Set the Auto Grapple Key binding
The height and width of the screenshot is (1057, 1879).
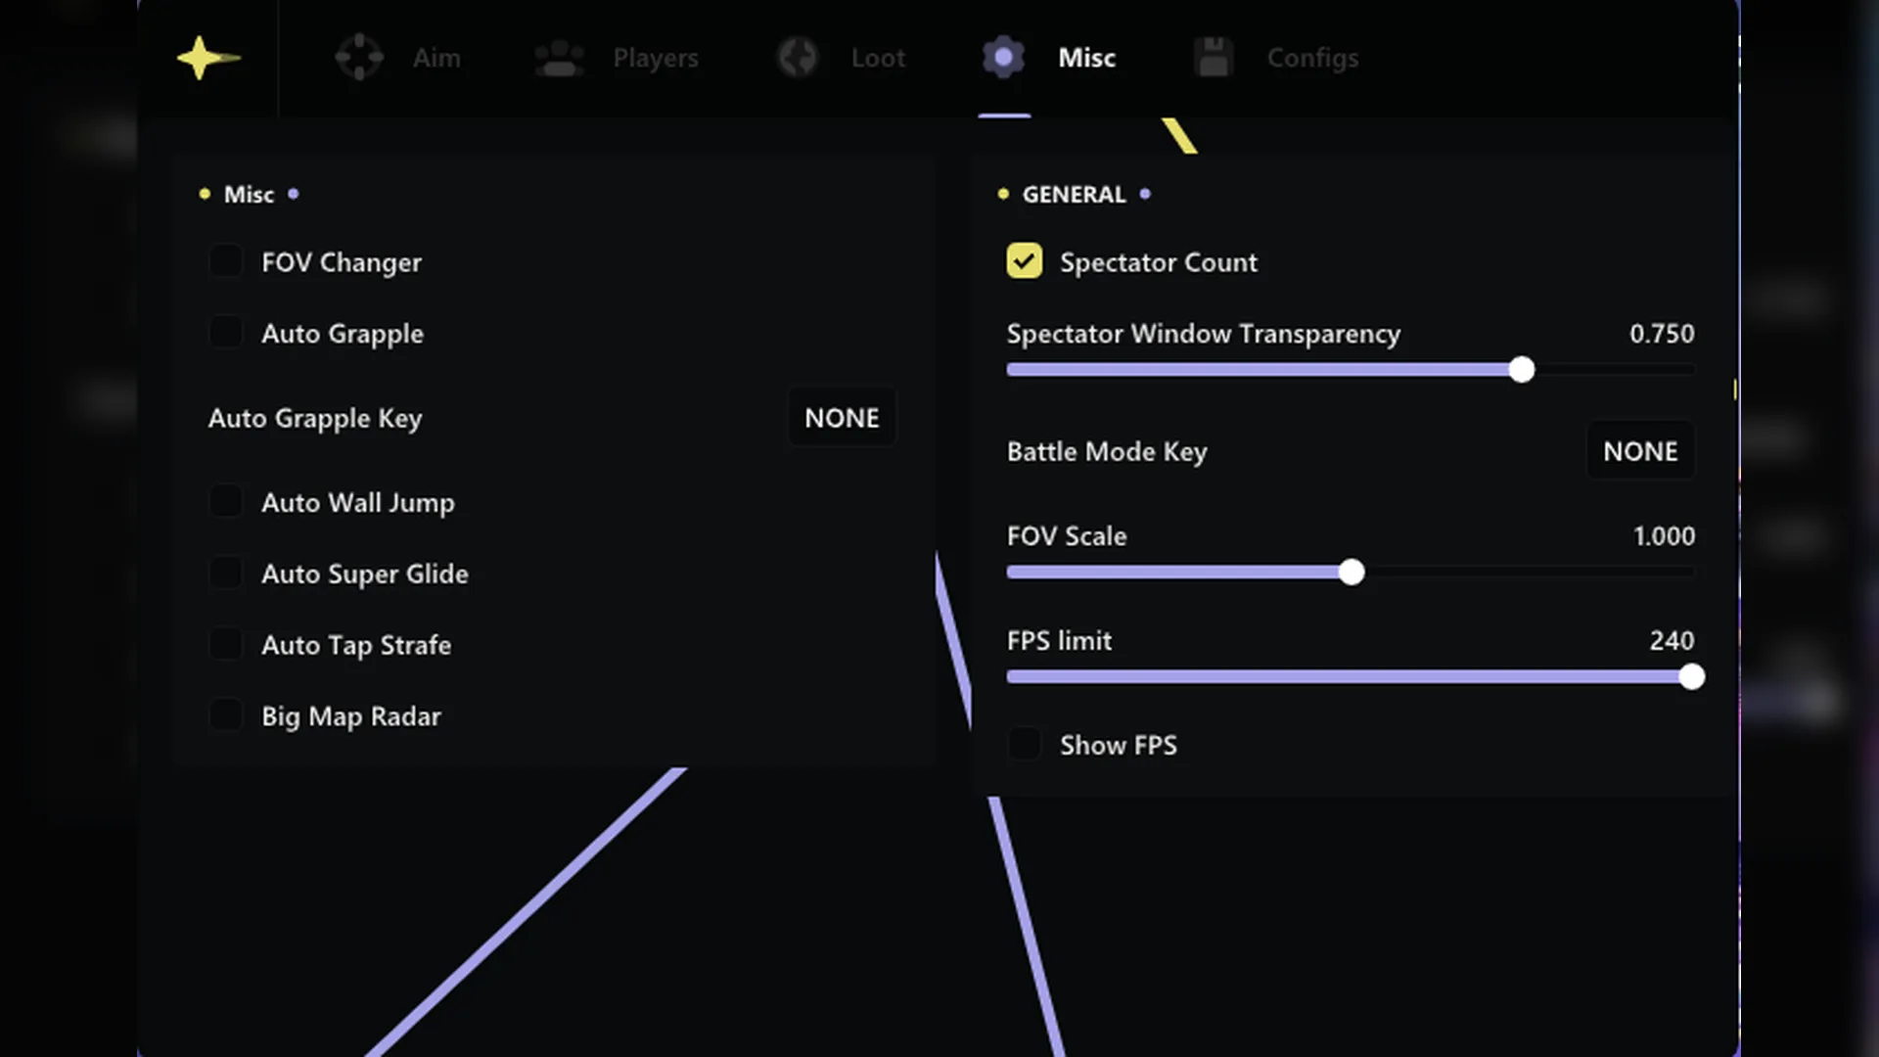pyautogui.click(x=842, y=418)
